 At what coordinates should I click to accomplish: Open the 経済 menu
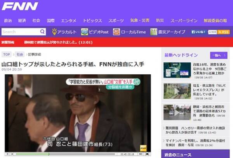coord(22,20)
